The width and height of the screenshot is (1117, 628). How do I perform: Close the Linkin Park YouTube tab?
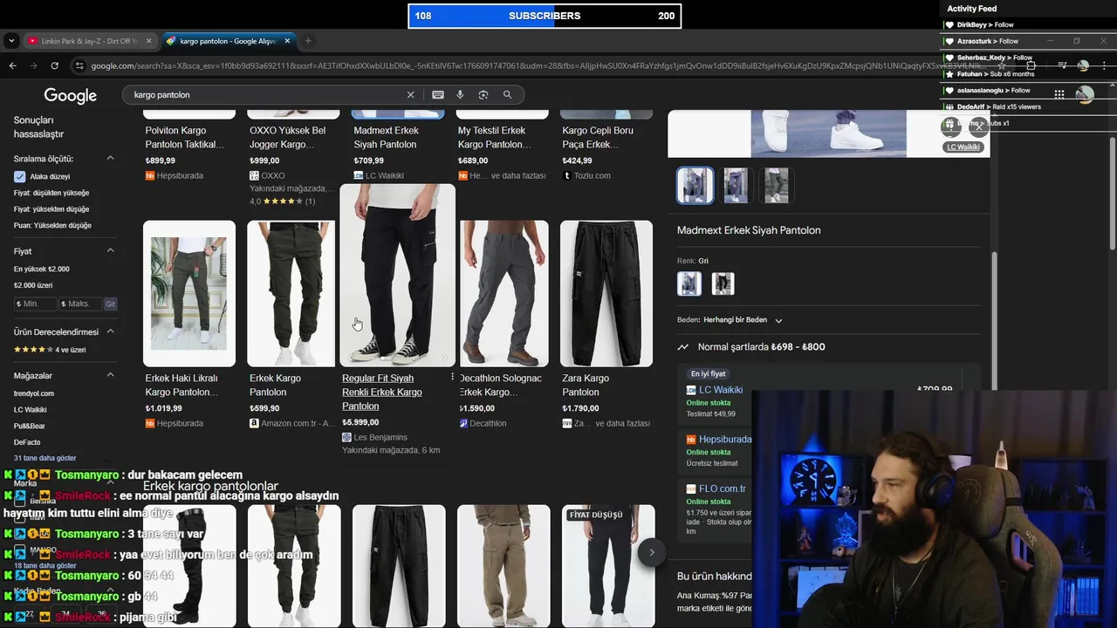coord(148,41)
